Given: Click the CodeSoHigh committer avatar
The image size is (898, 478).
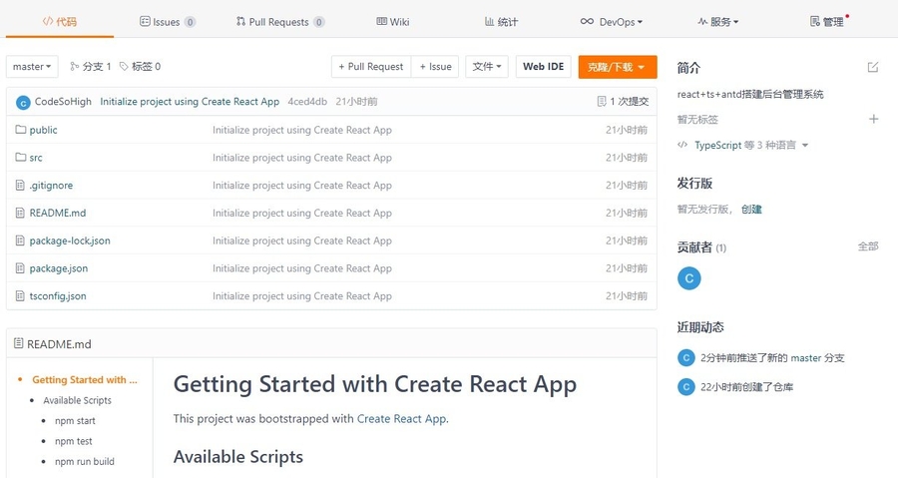Looking at the screenshot, I should click(x=24, y=102).
